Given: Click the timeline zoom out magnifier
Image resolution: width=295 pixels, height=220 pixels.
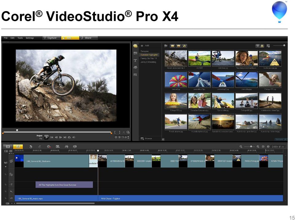Looking at the screenshot, I should 241,147.
